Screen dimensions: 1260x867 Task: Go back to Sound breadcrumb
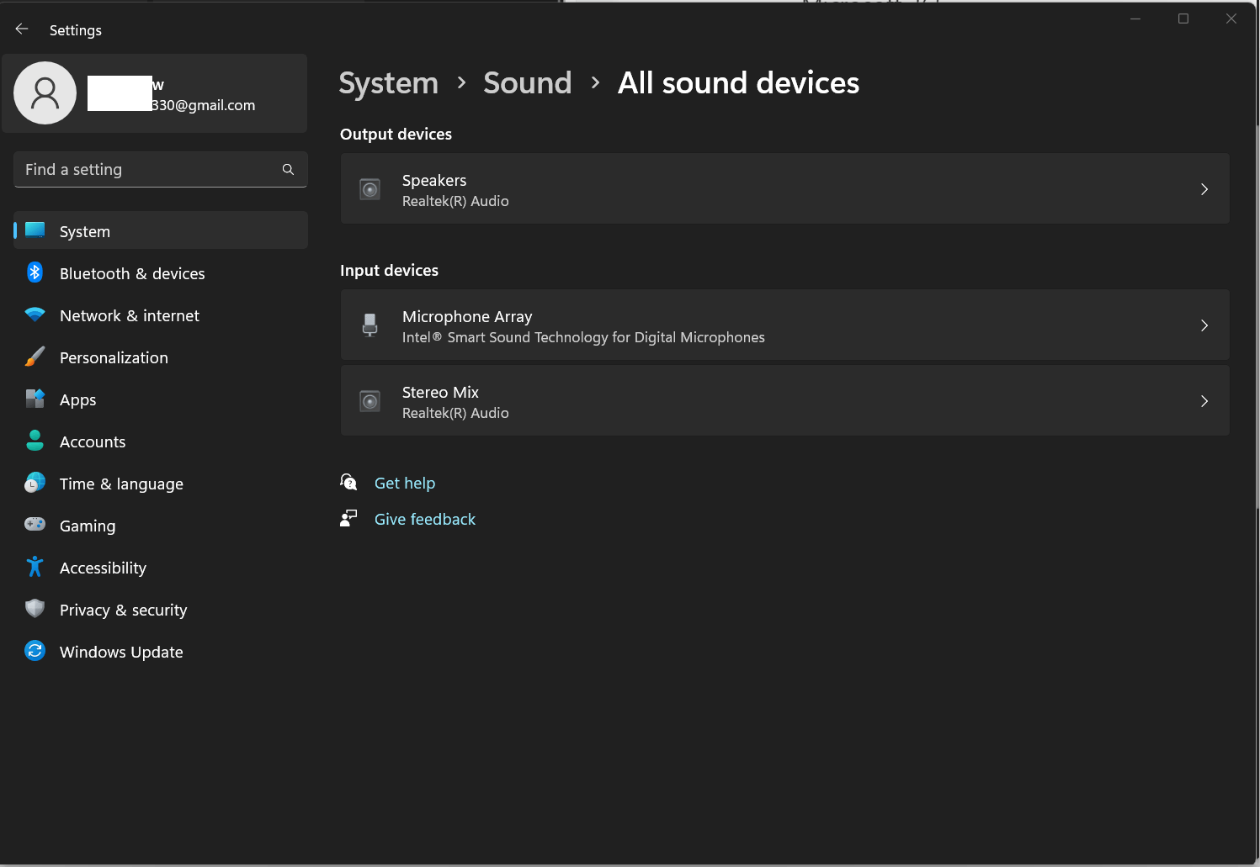click(528, 82)
